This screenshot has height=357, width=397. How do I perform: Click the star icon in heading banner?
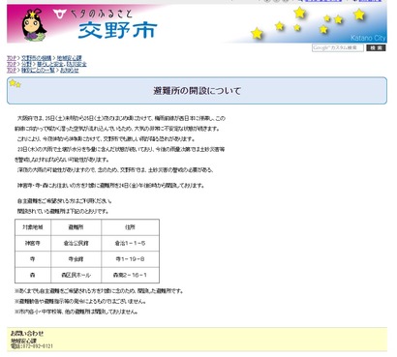(15, 83)
